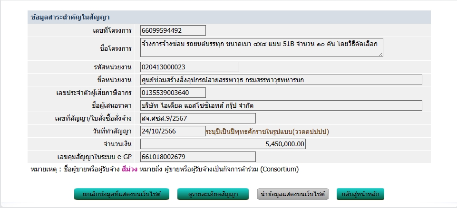This screenshot has height=208, width=457.
Task: Focus the e-GP contract control number field
Action: tap(198, 157)
